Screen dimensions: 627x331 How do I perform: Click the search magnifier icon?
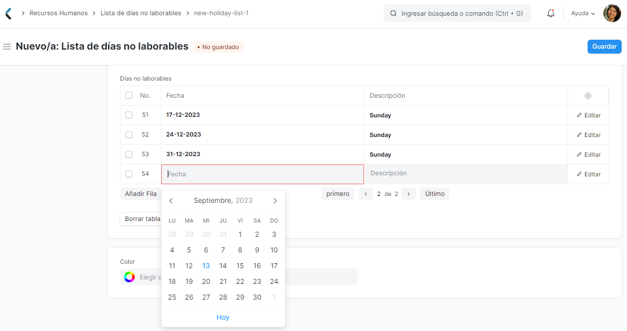tap(393, 13)
